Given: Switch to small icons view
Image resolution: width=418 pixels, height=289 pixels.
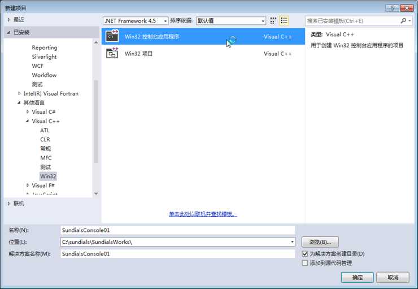Looking at the screenshot, I should tap(273, 21).
